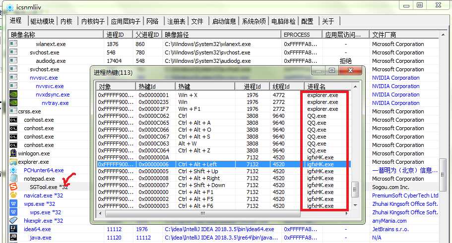This screenshot has height=243, width=452.
Task: Click the nvvsvc.exe top row icon
Action: point(13,77)
